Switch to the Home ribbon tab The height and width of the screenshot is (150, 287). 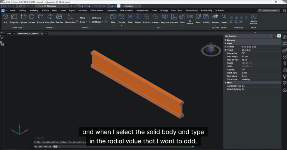13,11
